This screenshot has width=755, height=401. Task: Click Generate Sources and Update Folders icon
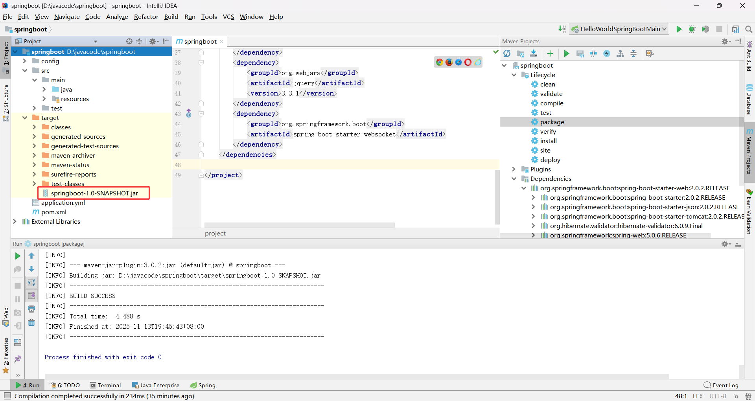pyautogui.click(x=520, y=53)
